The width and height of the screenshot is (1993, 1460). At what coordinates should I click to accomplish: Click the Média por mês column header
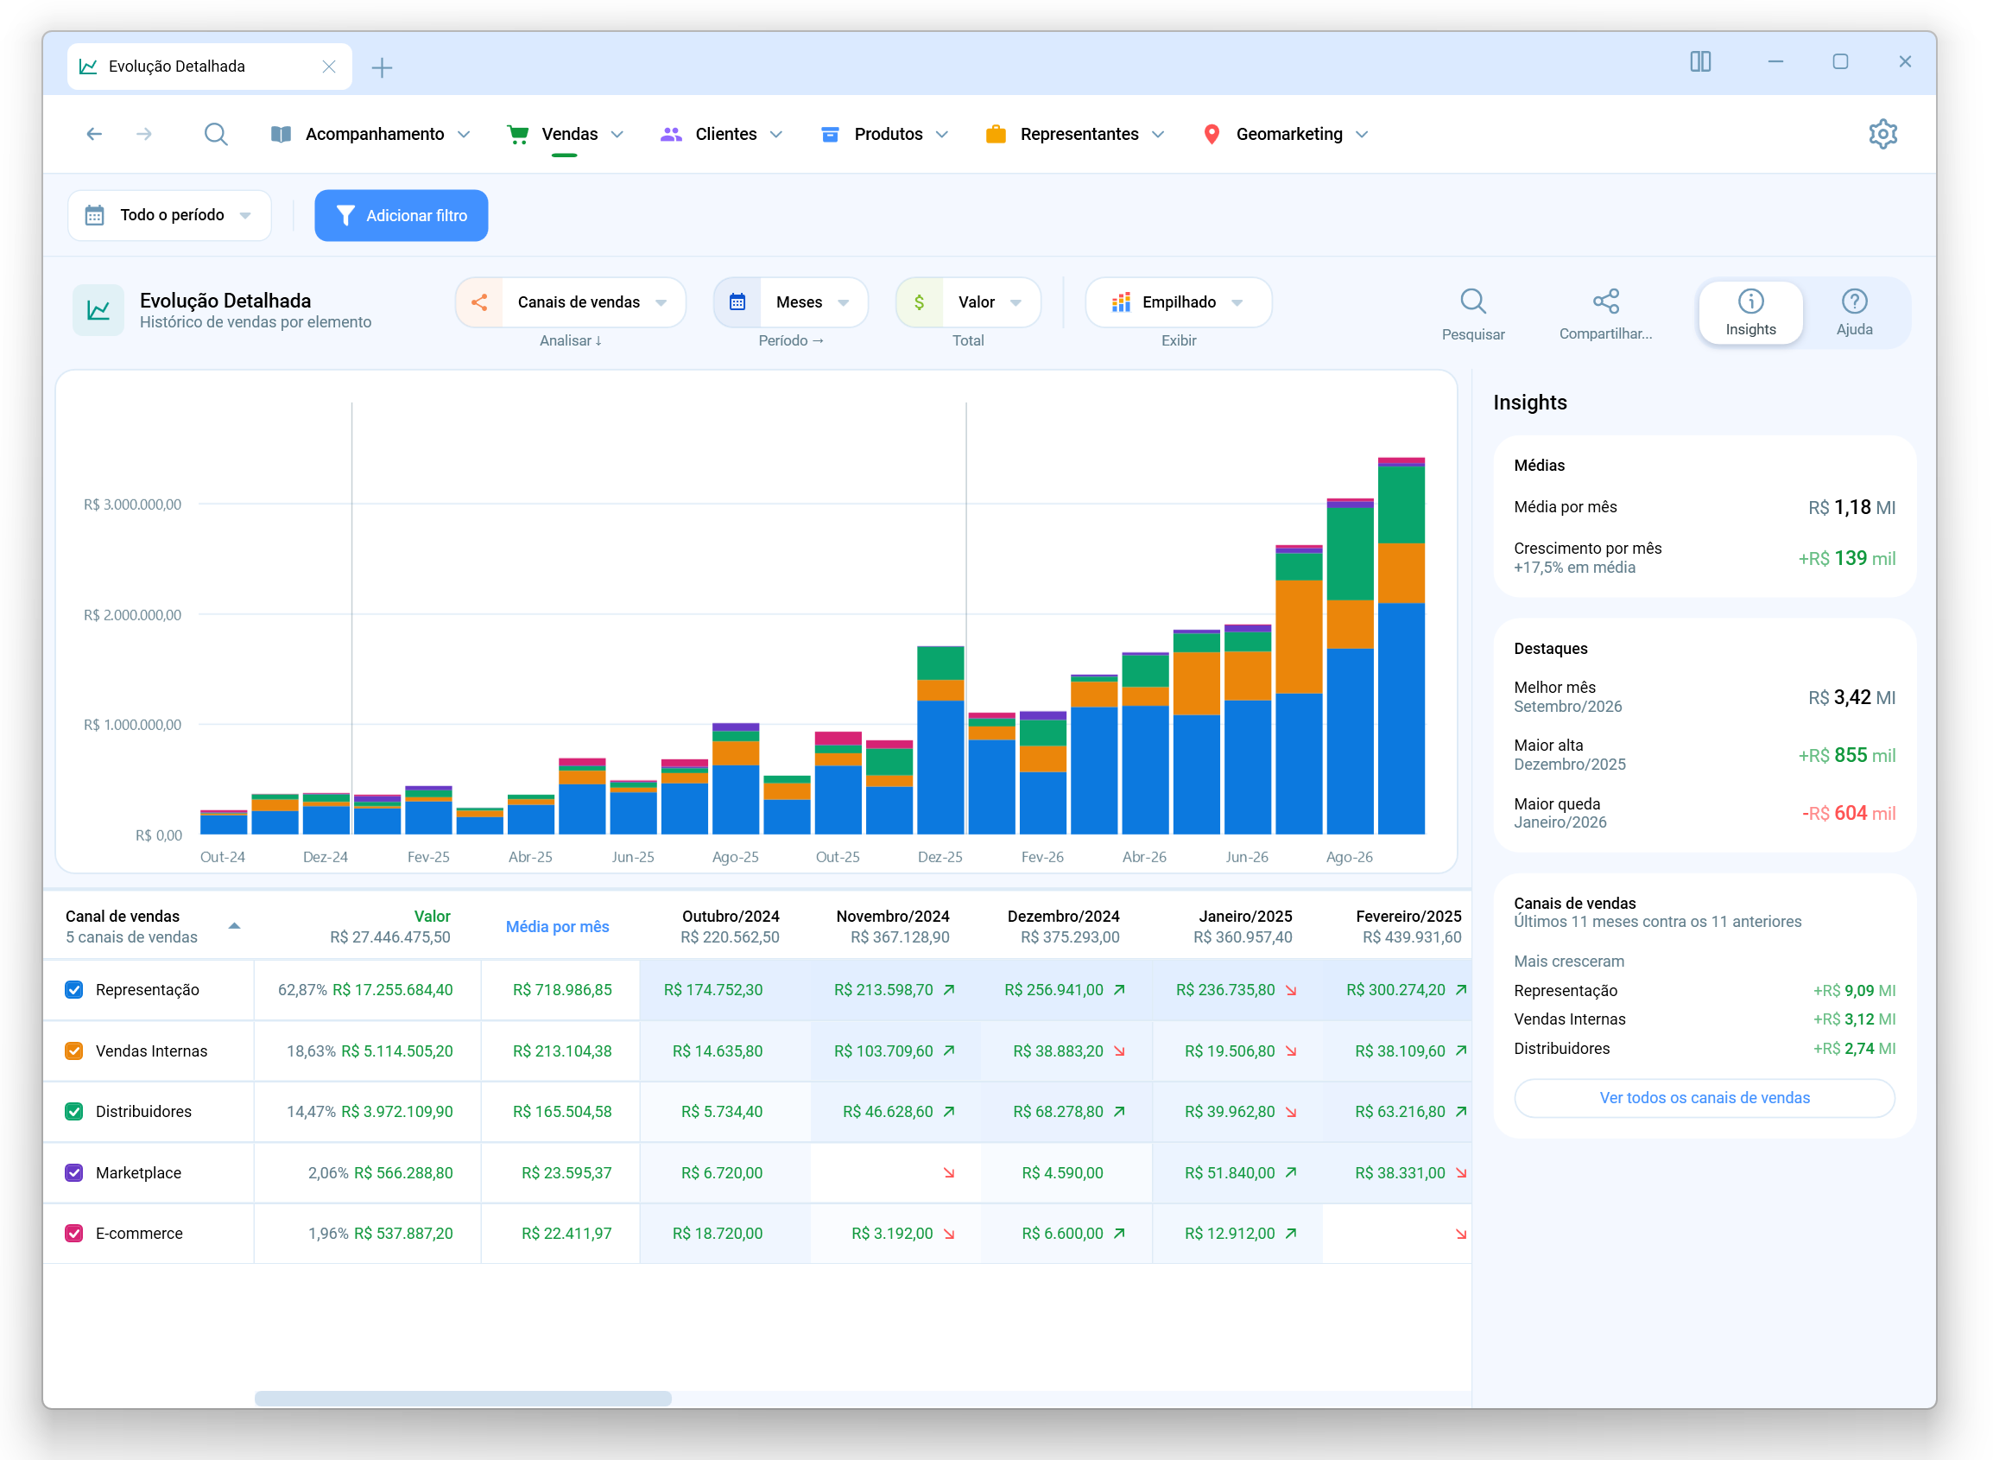tap(558, 926)
